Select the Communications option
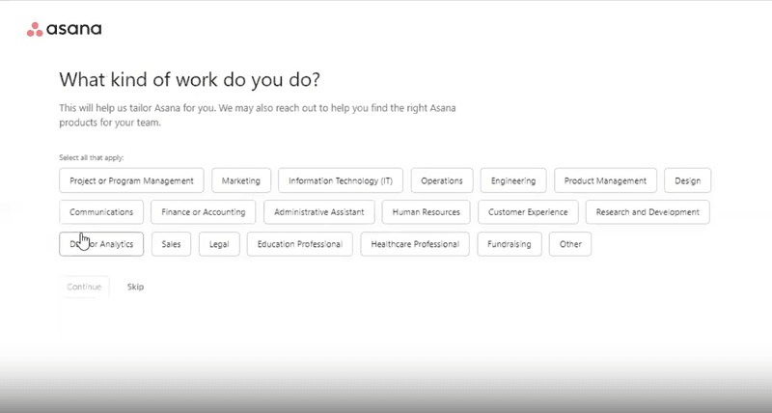772x413 pixels. [x=101, y=212]
